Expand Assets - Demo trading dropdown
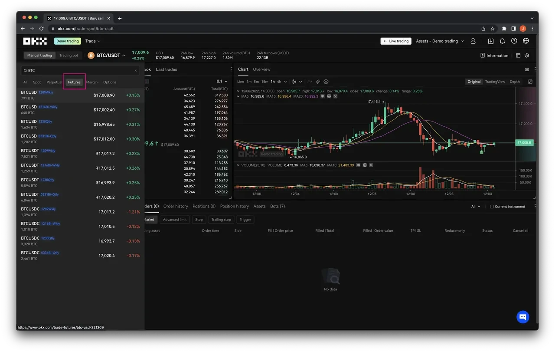The height and width of the screenshot is (352, 555). (440, 41)
